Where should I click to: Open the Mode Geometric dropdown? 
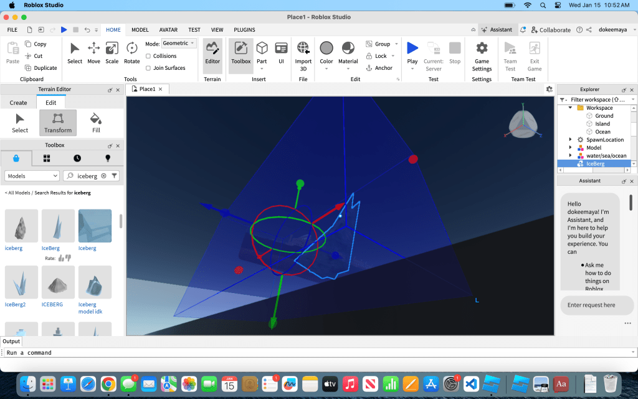coord(179,44)
